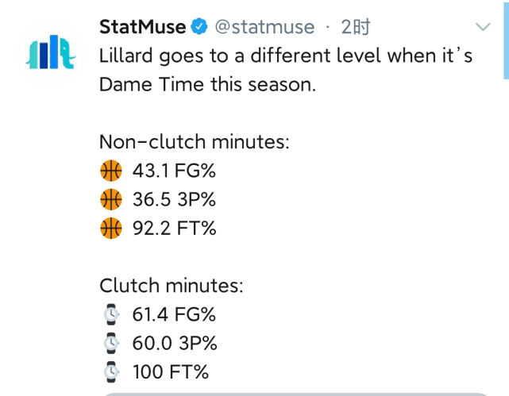
Task: Click the basketball emoji beside 43.1 FG%
Action: click(111, 171)
